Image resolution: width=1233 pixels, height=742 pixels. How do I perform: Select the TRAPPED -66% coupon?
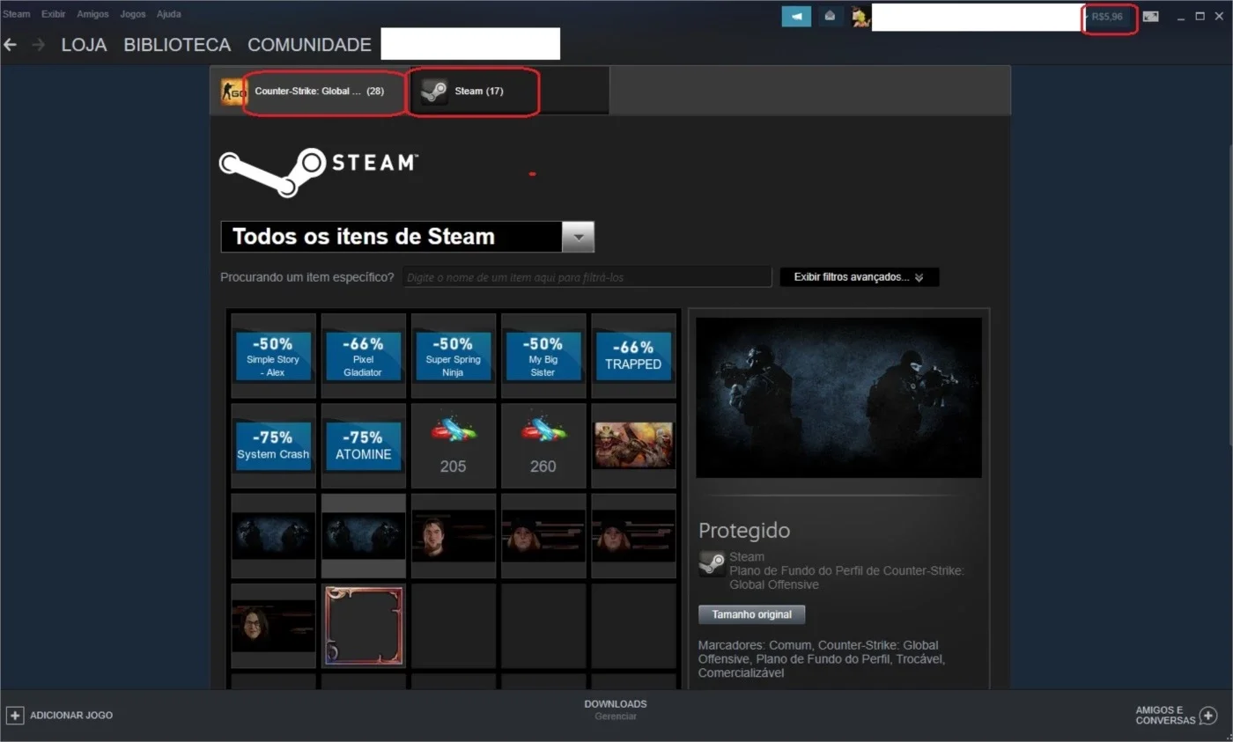(x=633, y=356)
